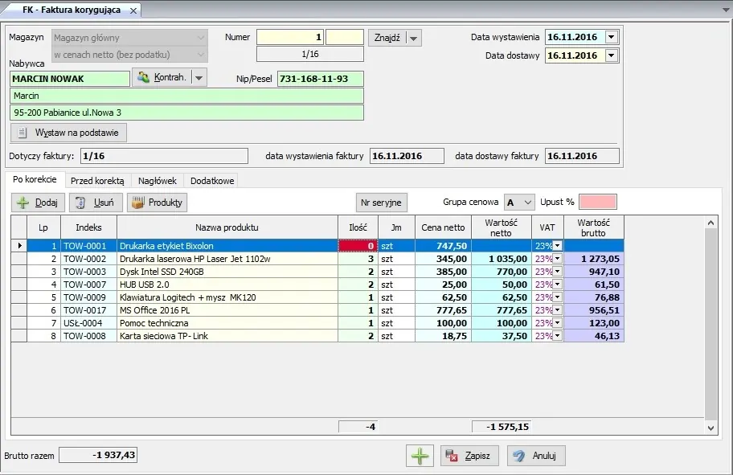Click the box icon on the Produkty button
This screenshot has height=475, width=733.
[x=138, y=203]
